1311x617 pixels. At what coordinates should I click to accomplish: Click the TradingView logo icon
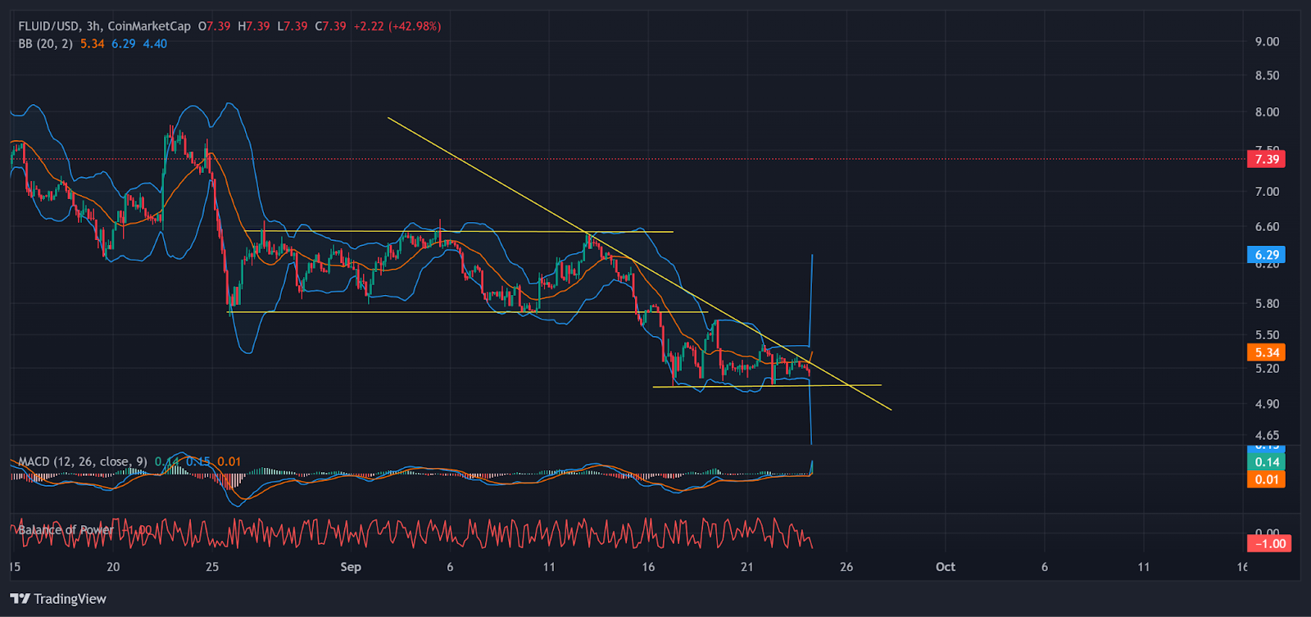coord(20,599)
